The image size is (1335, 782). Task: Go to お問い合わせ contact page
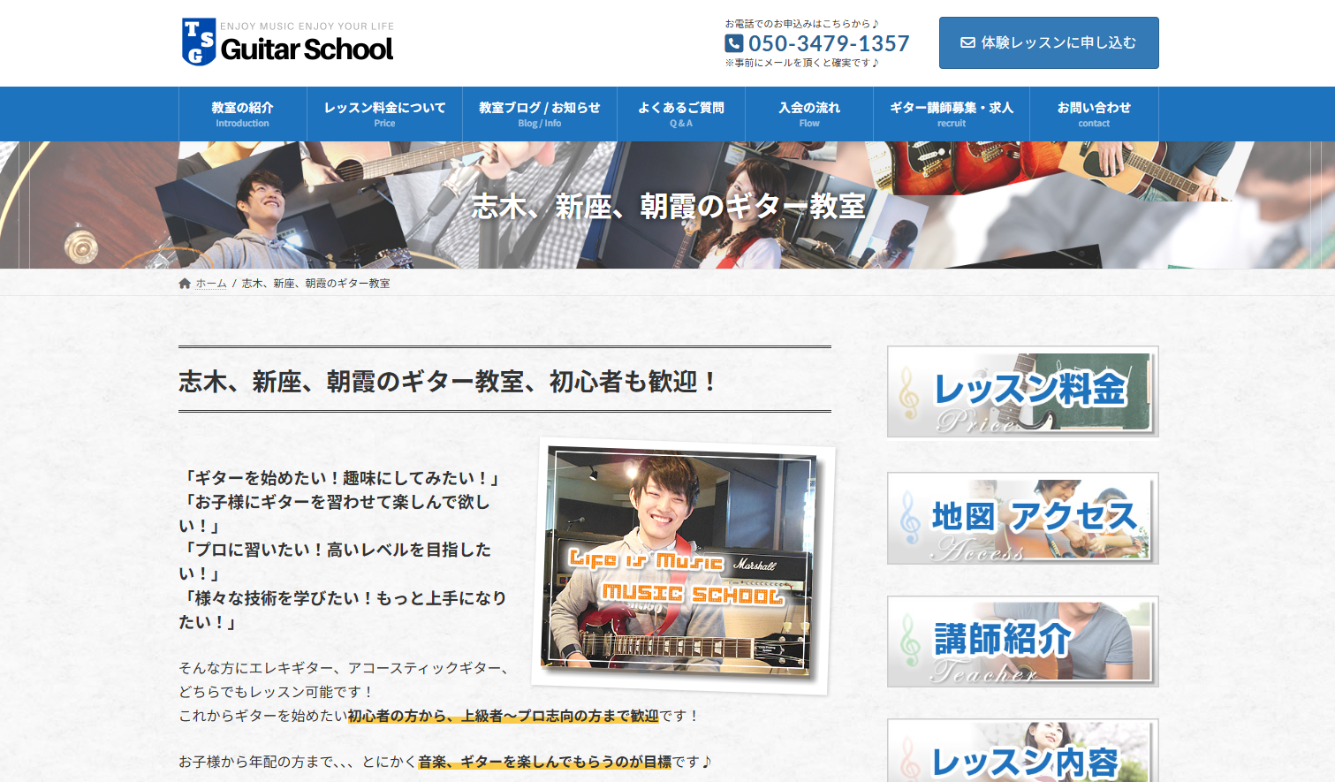(x=1093, y=114)
